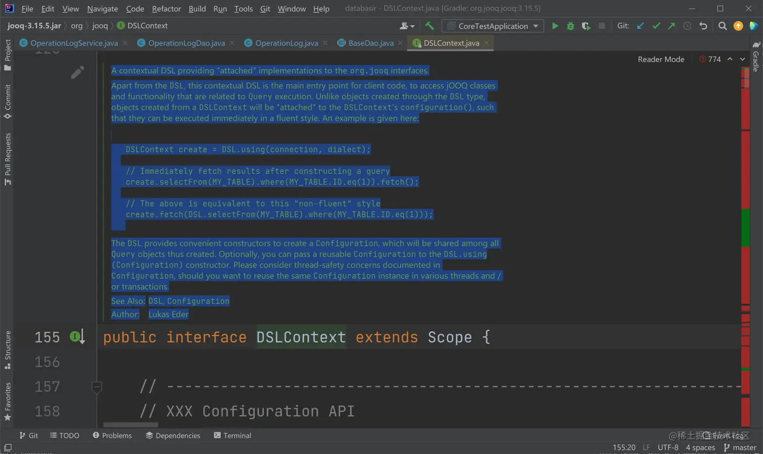Click the 'org' breadcrumb segment

pos(77,26)
